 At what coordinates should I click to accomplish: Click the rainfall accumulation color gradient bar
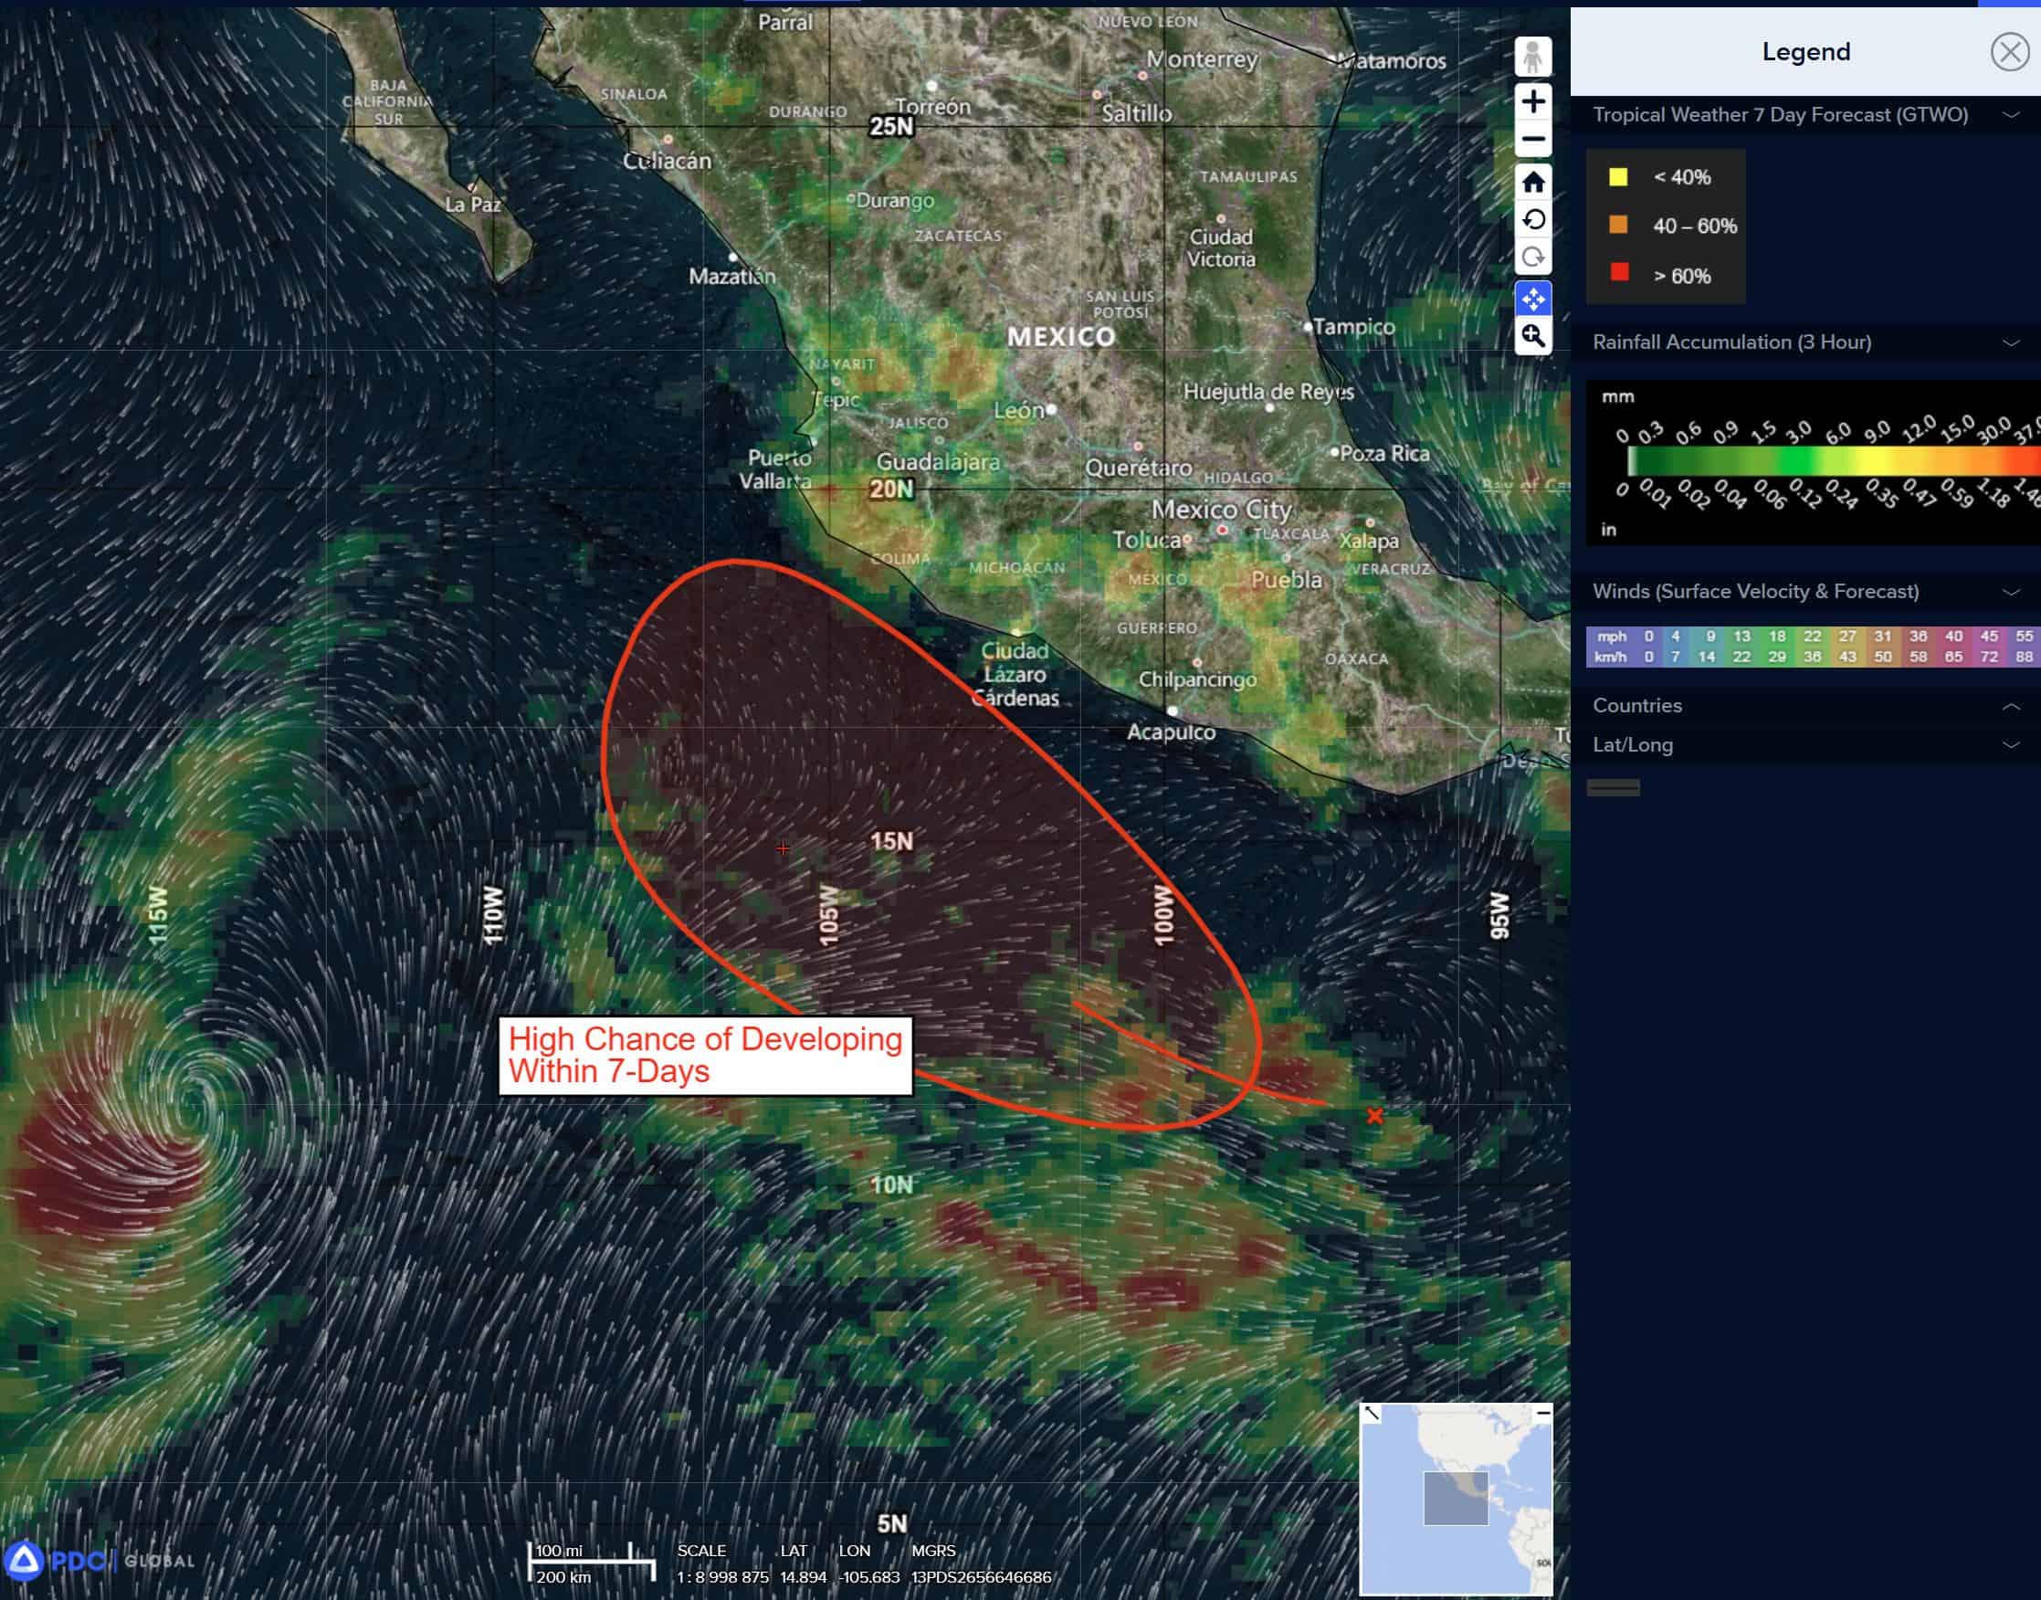[x=1826, y=461]
